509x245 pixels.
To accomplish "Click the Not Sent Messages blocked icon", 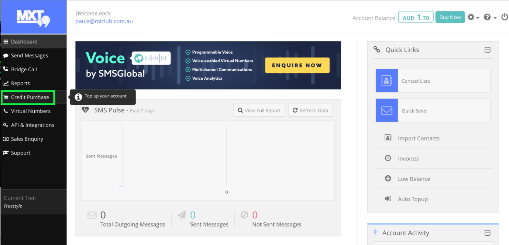I will pyautogui.click(x=244, y=214).
